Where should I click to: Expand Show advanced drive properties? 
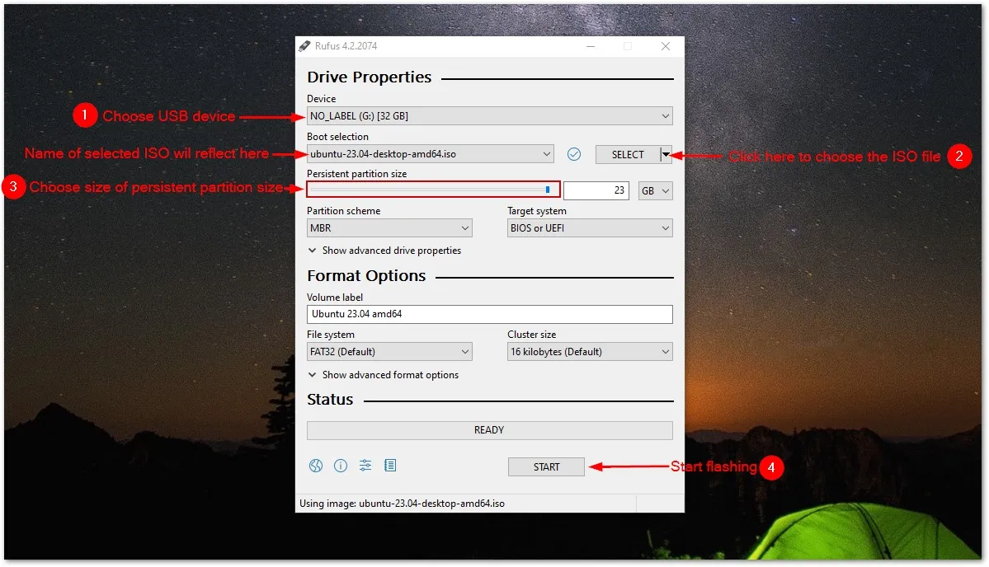pos(384,251)
